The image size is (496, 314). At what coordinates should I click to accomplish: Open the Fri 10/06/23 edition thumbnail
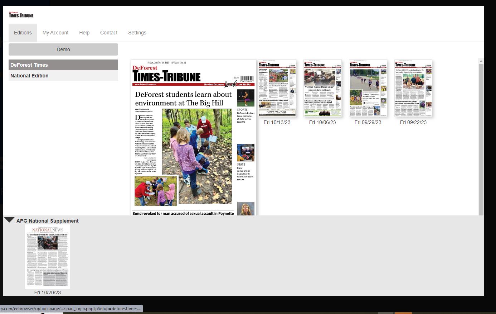pos(322,88)
